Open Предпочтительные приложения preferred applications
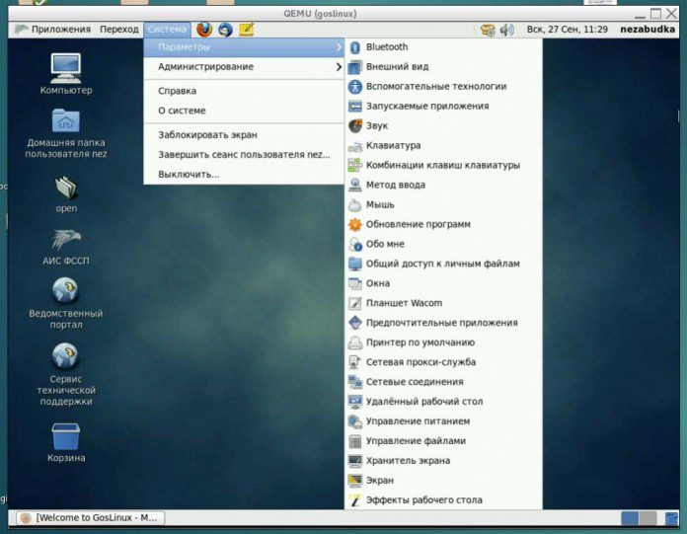This screenshot has width=687, height=534. coord(443,323)
